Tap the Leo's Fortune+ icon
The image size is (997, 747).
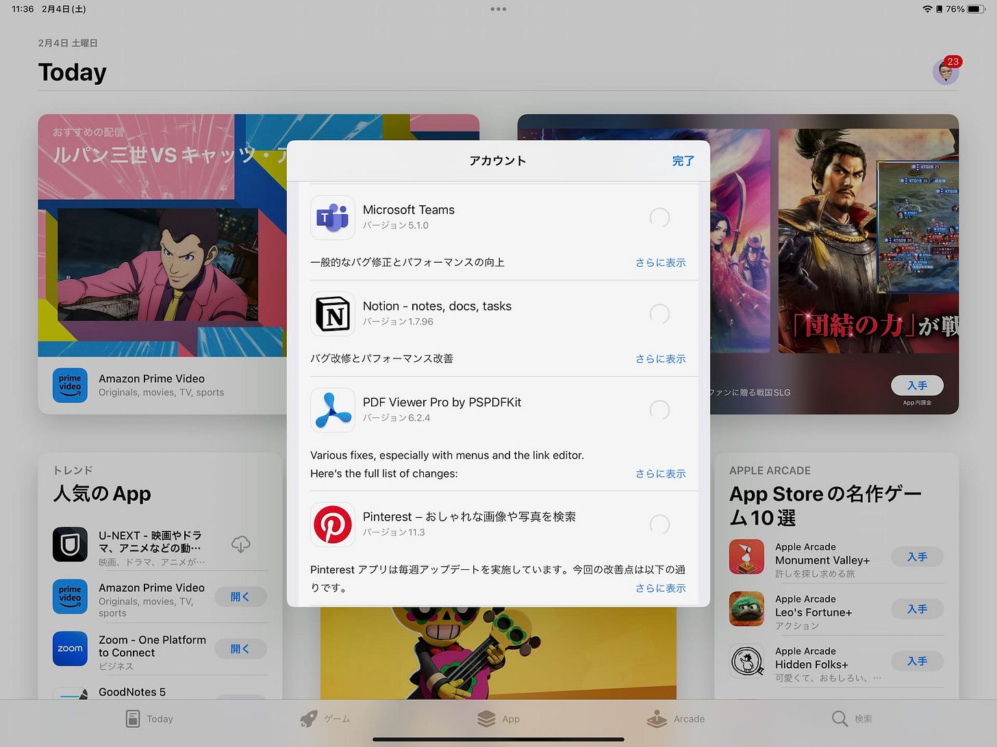point(746,609)
